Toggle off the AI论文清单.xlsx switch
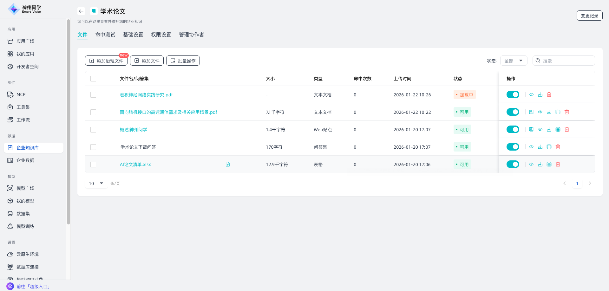Screen dimensions: 609x291 tap(513, 164)
